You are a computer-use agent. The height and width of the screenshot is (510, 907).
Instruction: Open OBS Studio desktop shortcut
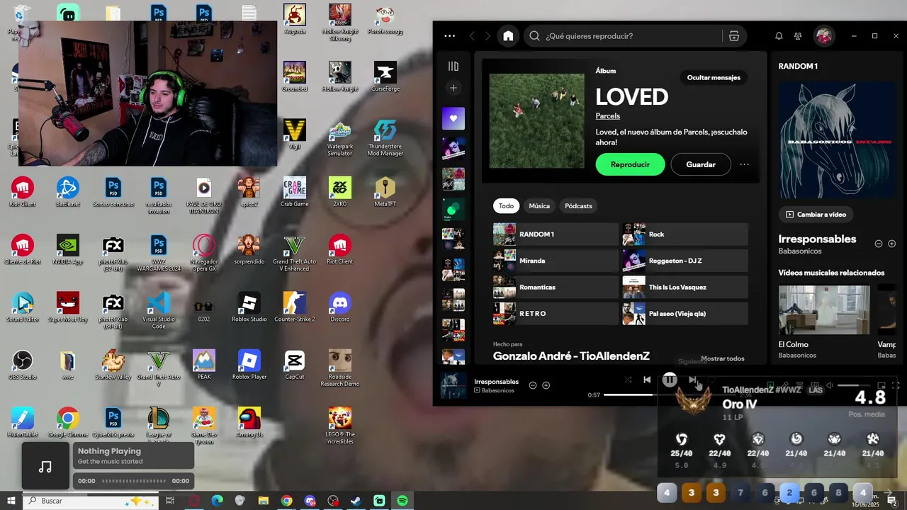click(23, 365)
